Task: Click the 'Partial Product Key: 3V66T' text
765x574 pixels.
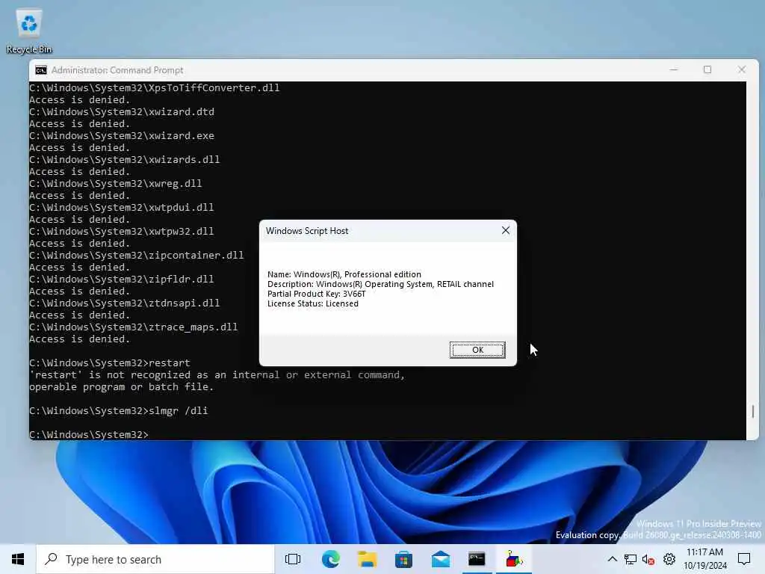Action: [316, 294]
